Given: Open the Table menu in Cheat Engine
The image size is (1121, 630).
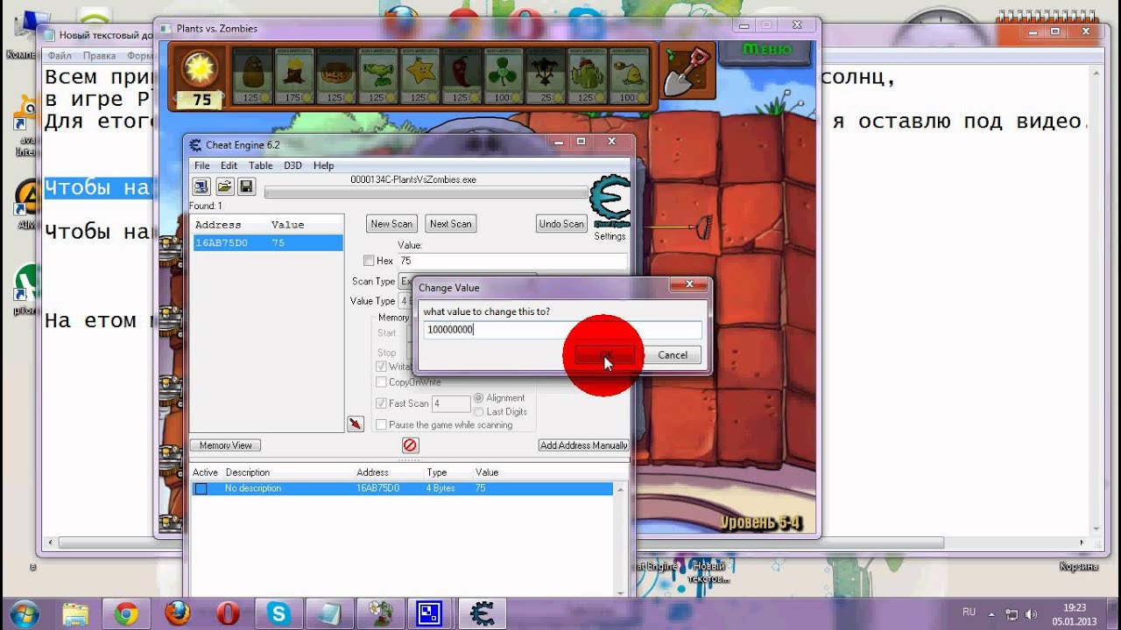Looking at the screenshot, I should (x=260, y=165).
